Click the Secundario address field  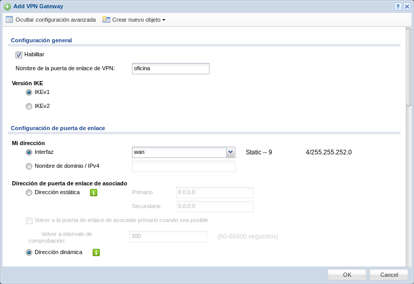point(215,207)
